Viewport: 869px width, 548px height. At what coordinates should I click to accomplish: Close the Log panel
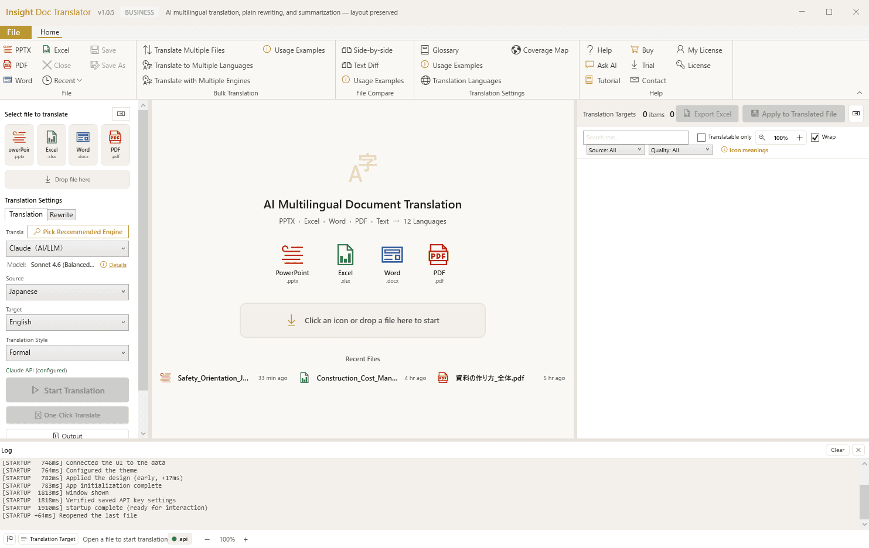[858, 450]
